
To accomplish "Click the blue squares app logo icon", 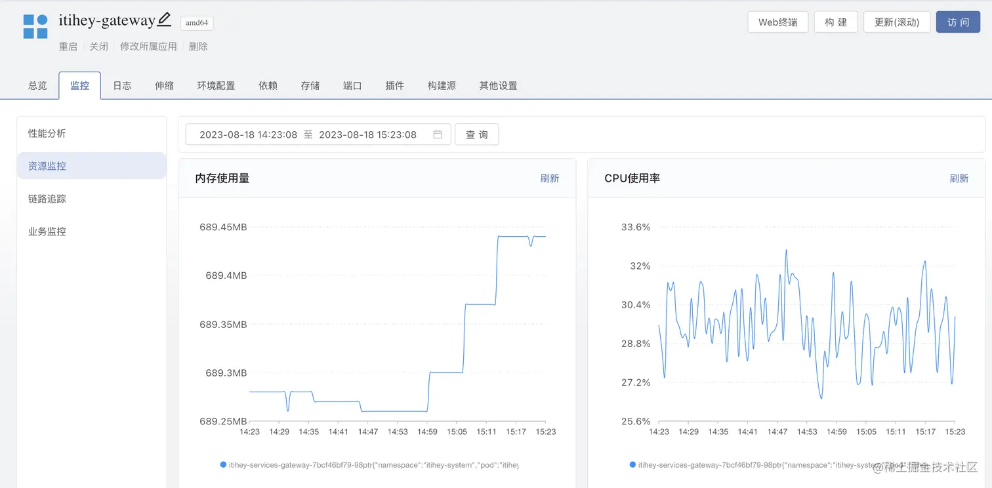I will (35, 28).
